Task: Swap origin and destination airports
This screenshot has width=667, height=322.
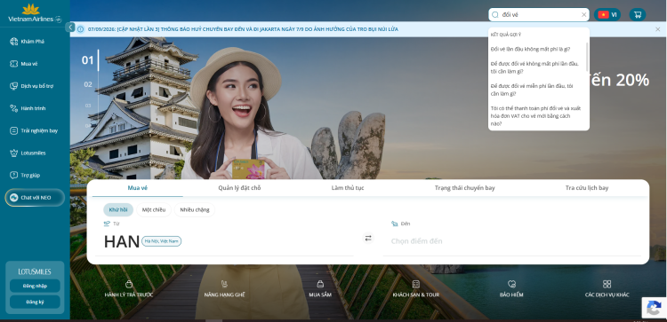Action: tap(368, 239)
